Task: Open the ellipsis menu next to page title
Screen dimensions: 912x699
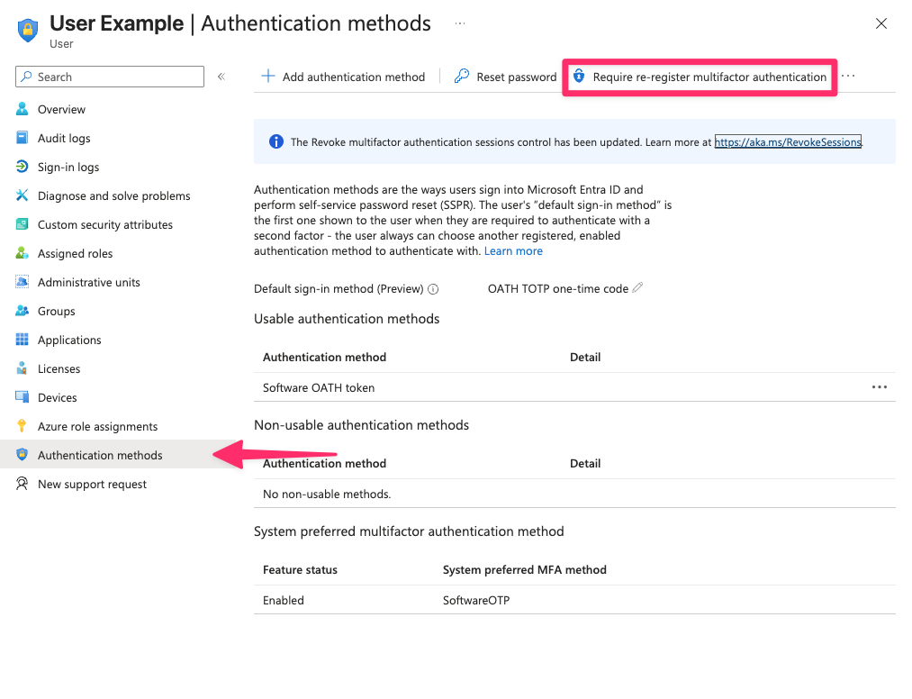Action: [x=460, y=23]
